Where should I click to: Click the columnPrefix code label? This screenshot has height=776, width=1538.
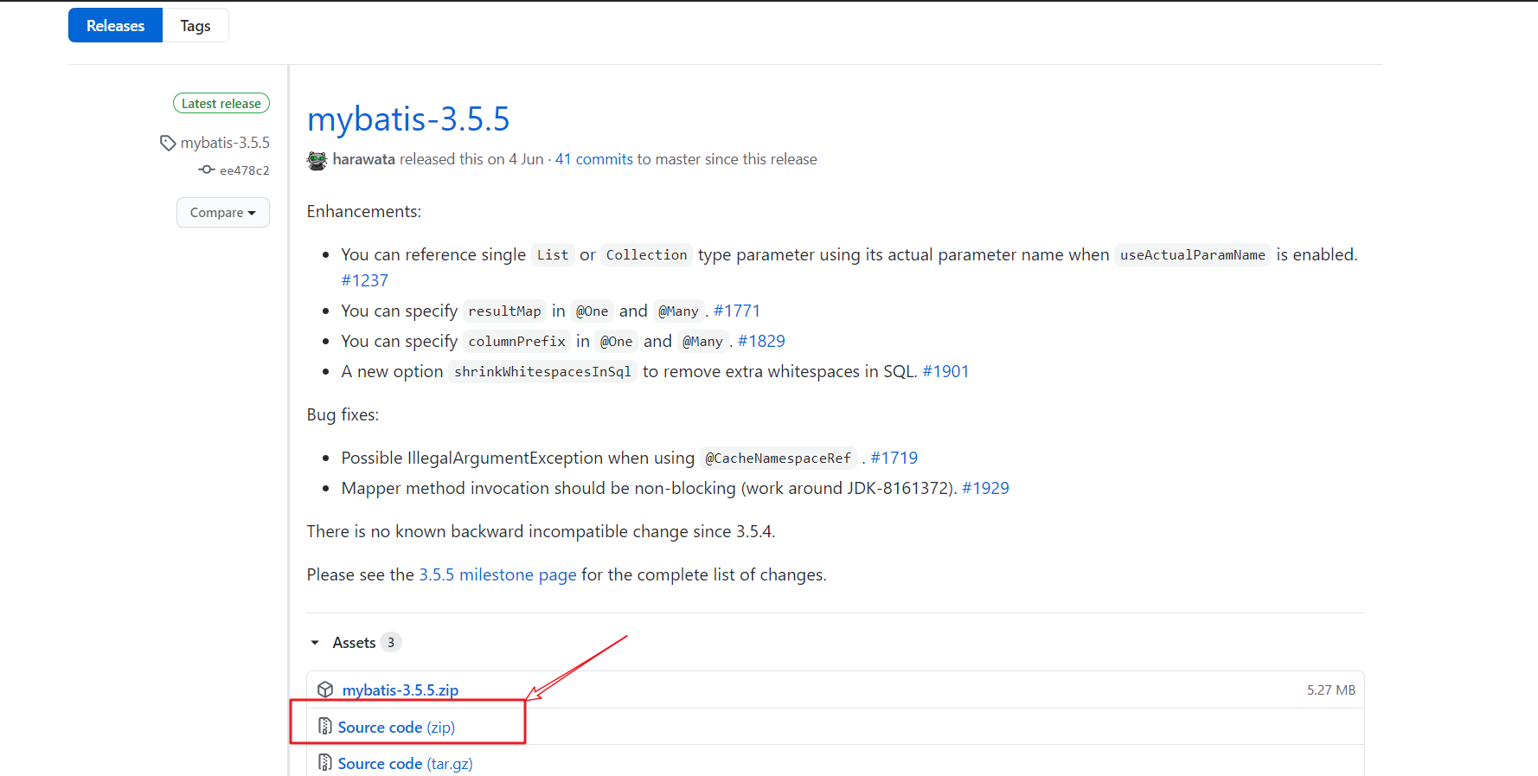coord(516,341)
